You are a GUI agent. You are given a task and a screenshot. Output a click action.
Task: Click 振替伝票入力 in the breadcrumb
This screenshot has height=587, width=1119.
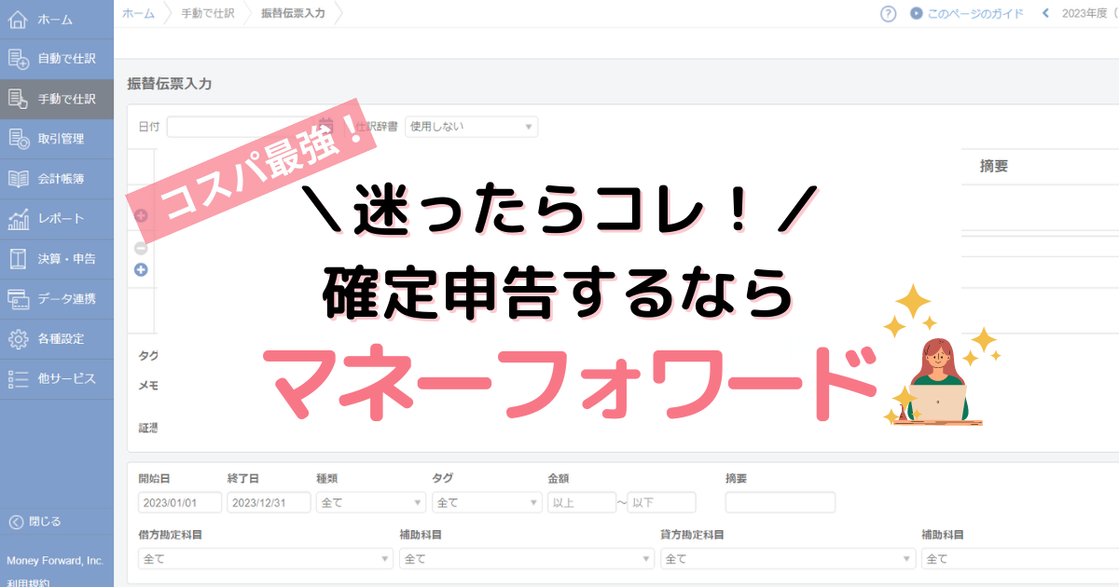click(293, 14)
